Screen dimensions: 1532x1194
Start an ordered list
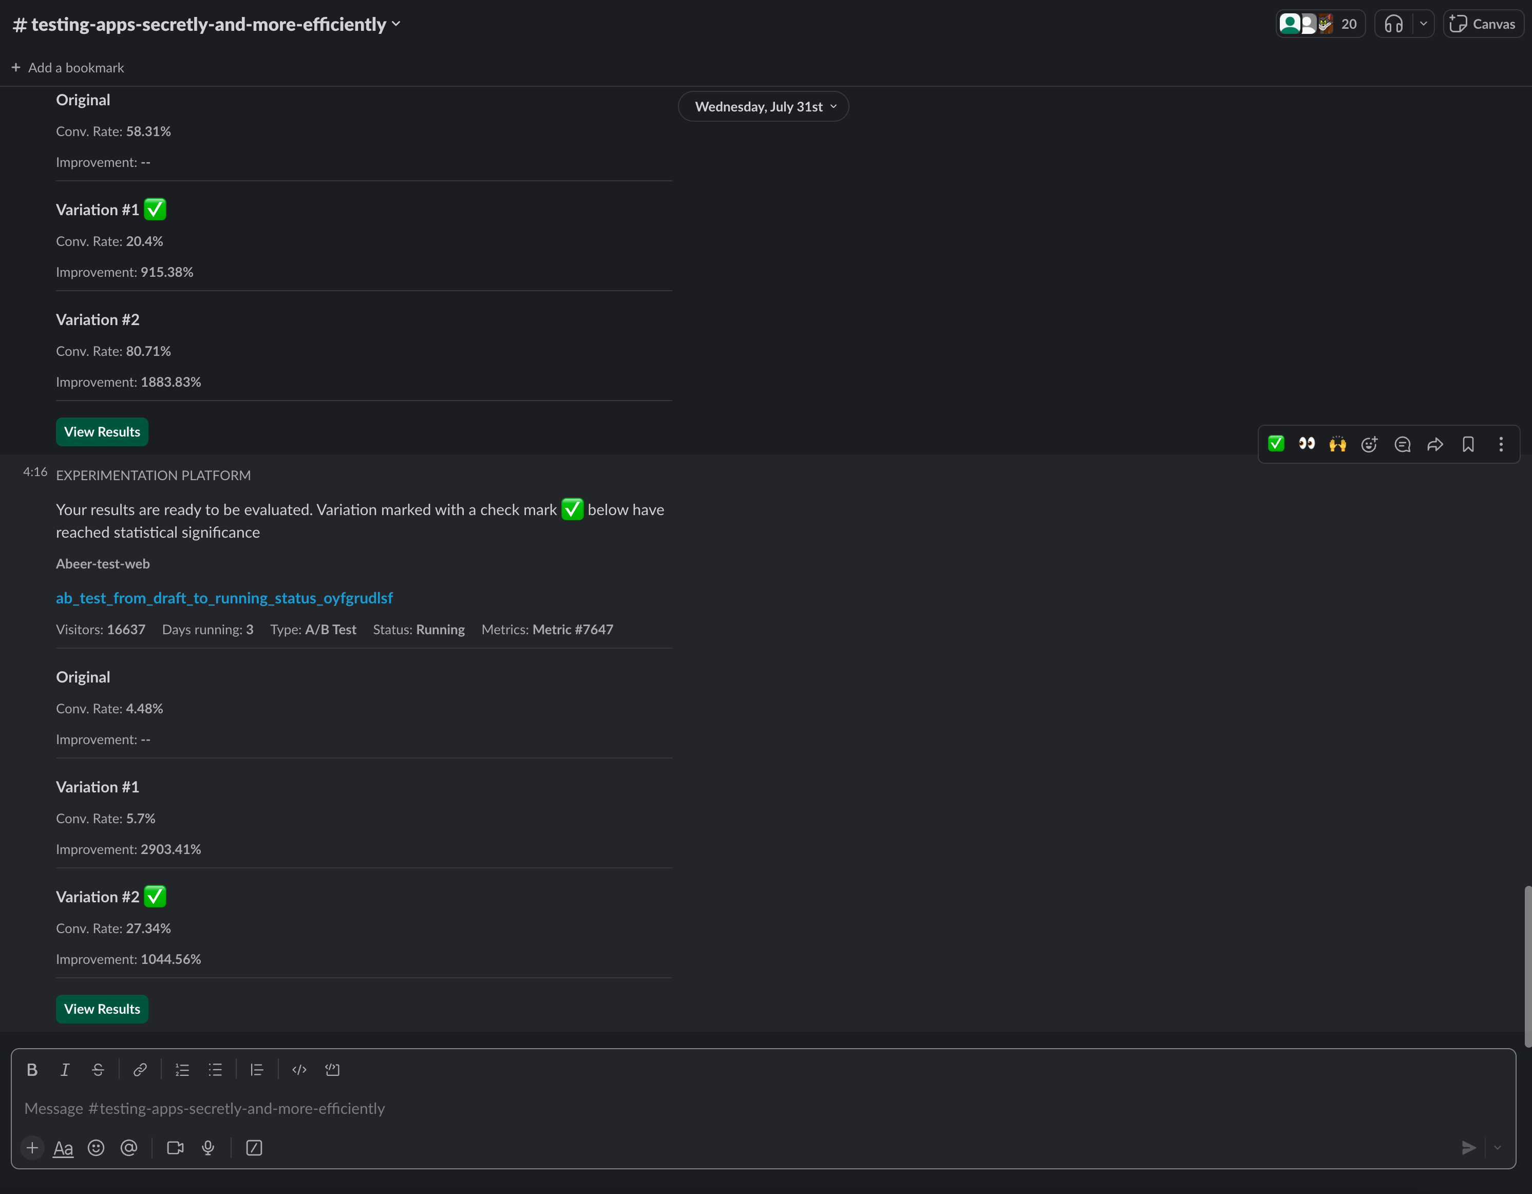(x=182, y=1070)
